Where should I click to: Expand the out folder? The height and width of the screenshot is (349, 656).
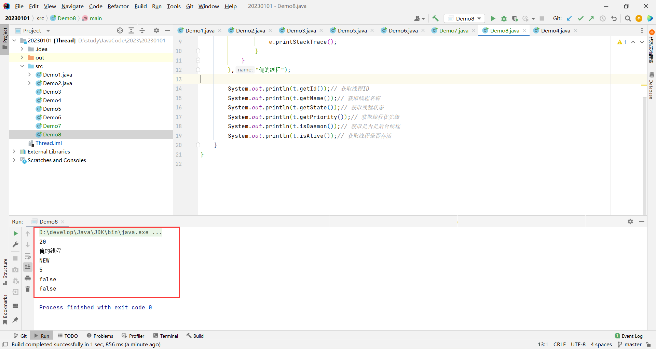tap(22, 57)
